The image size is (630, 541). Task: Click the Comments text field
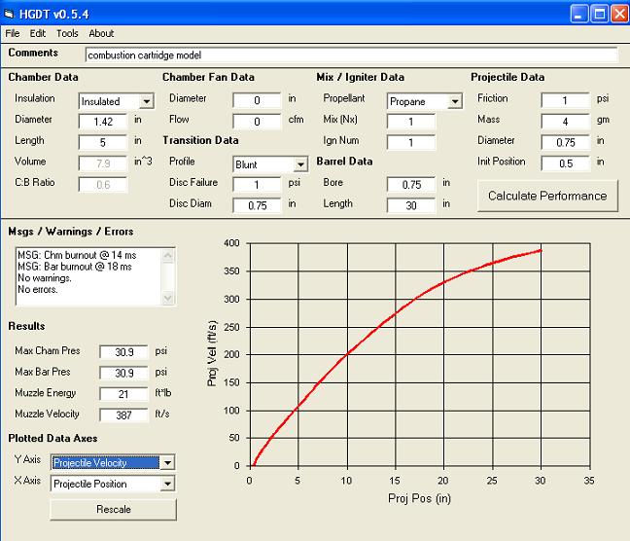[x=350, y=55]
